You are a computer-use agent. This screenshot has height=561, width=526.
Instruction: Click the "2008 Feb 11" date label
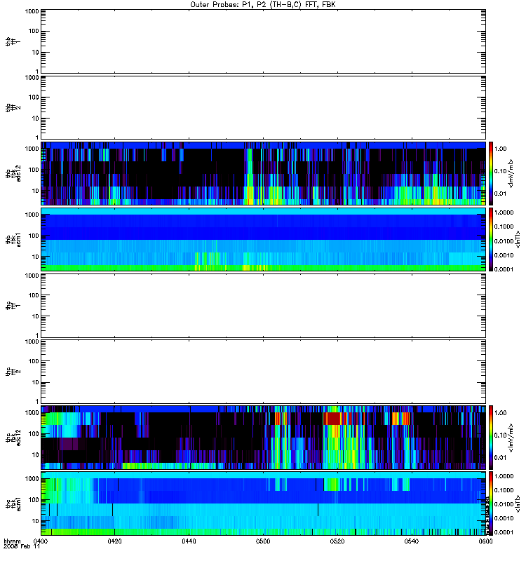coord(22,546)
